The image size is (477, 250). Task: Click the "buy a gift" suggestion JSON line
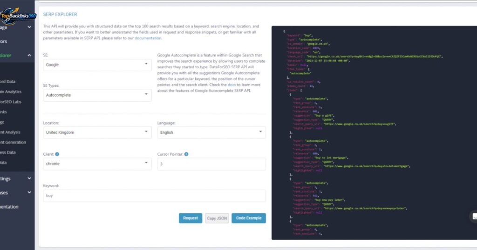(x=313, y=116)
